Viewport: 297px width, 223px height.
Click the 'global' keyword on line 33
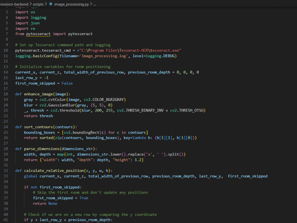(x=31, y=176)
